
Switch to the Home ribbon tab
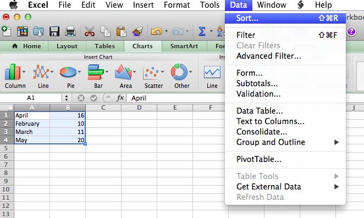click(x=26, y=46)
